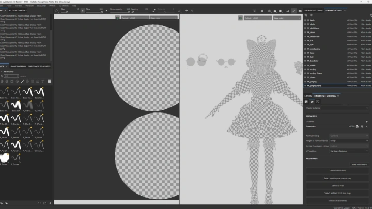
Task: Adjust the Flow slider
Action: point(95,12)
